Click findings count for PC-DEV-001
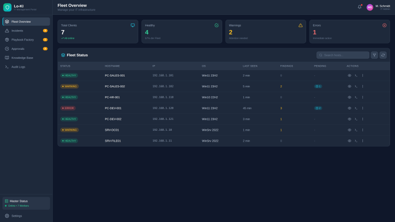The width and height of the screenshot is (395, 222). [281, 108]
